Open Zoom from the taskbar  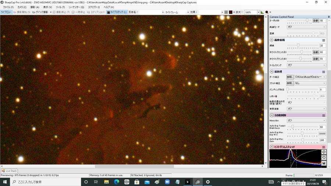click(167, 182)
